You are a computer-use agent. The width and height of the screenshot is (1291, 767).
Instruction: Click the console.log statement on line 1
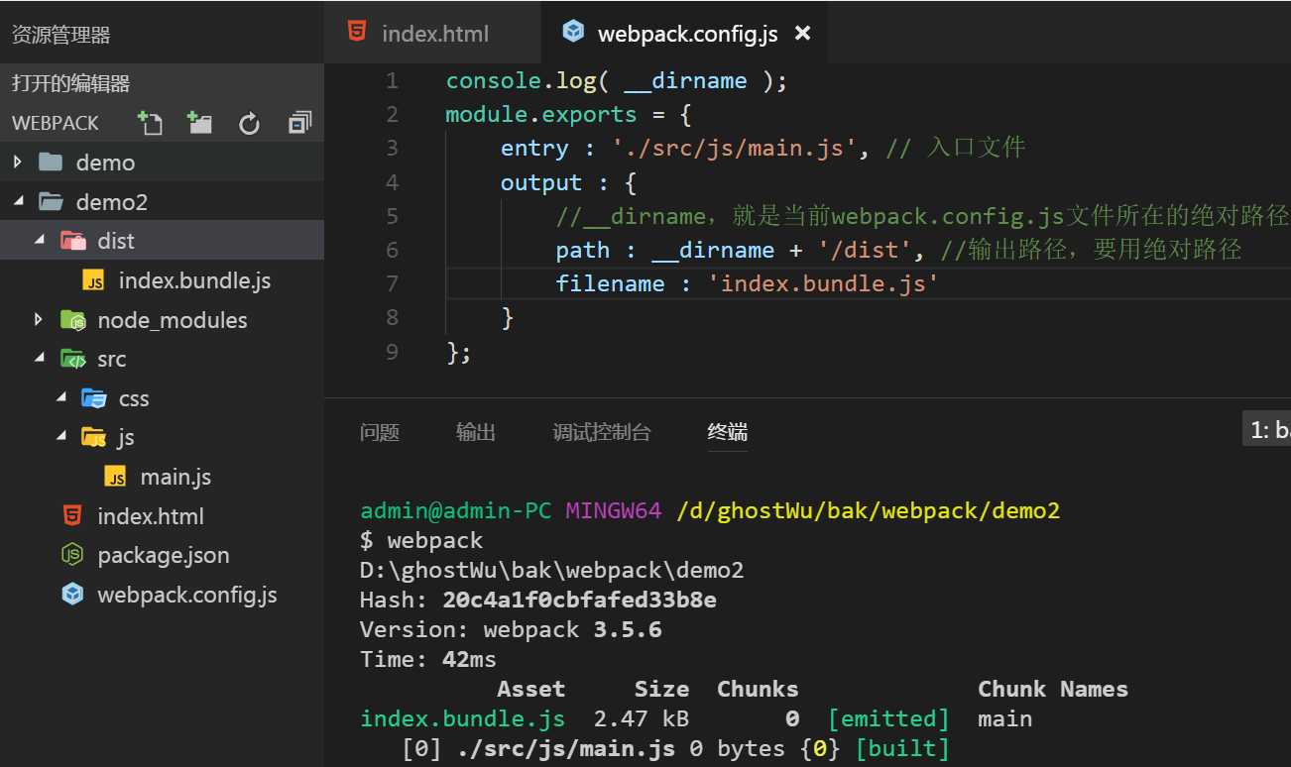(617, 81)
